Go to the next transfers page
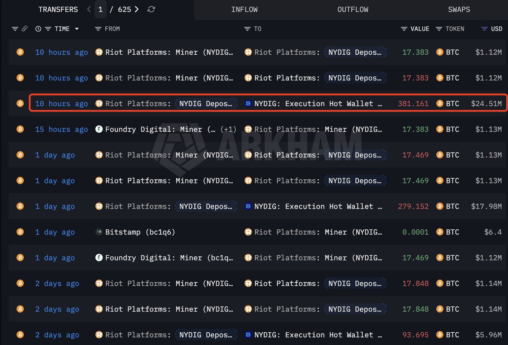Image resolution: width=508 pixels, height=345 pixels. click(x=137, y=9)
